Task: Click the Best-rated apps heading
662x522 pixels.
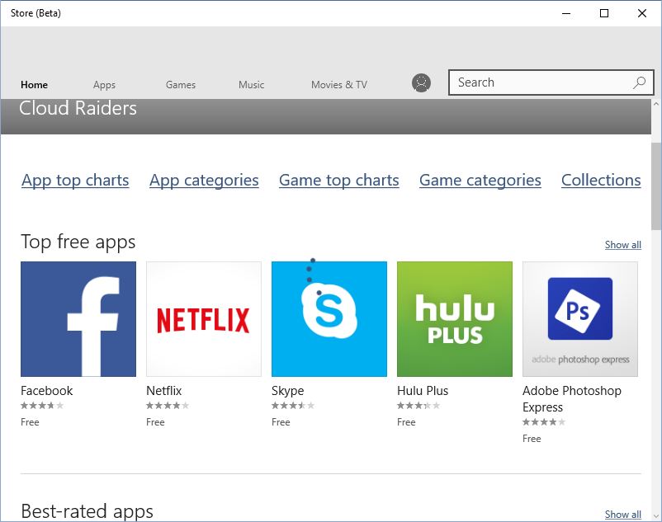Action: point(87,511)
